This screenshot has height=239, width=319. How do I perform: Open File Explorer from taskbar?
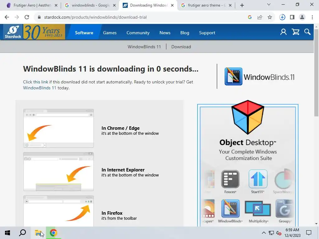point(38,233)
